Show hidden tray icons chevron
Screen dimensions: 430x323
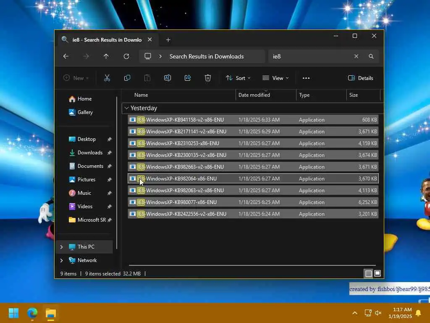click(x=354, y=313)
